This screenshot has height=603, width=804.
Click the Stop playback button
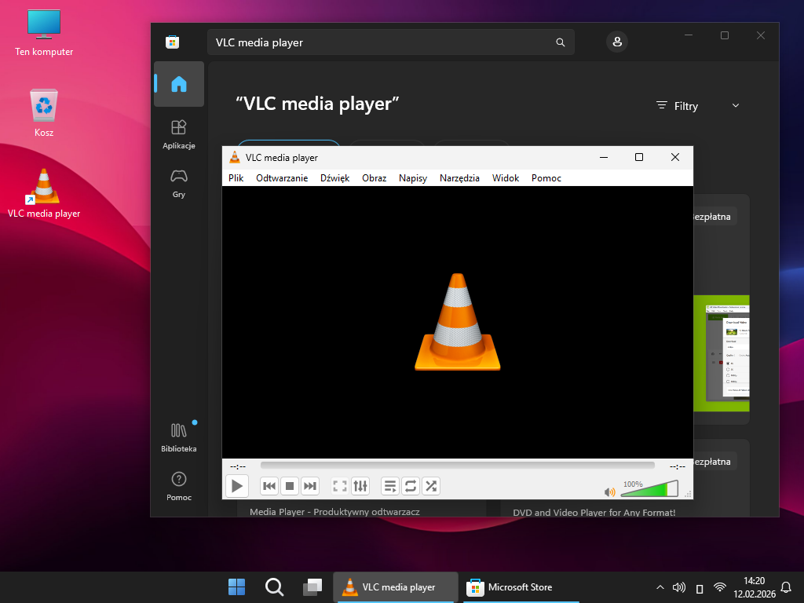click(290, 486)
